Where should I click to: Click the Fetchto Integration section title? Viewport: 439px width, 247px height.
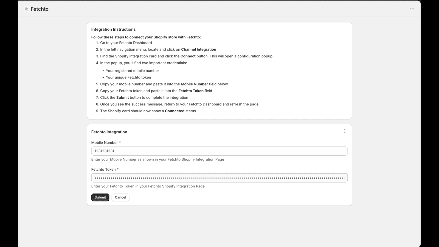tap(109, 132)
